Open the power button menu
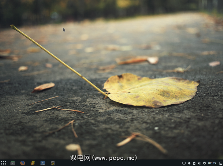 pos(204,163)
